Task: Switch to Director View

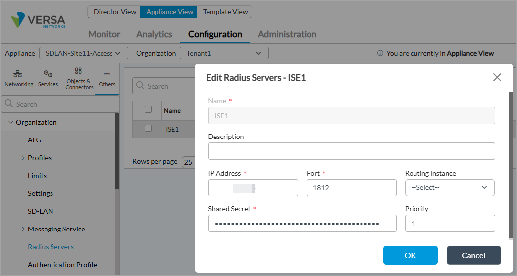Action: pyautogui.click(x=114, y=12)
